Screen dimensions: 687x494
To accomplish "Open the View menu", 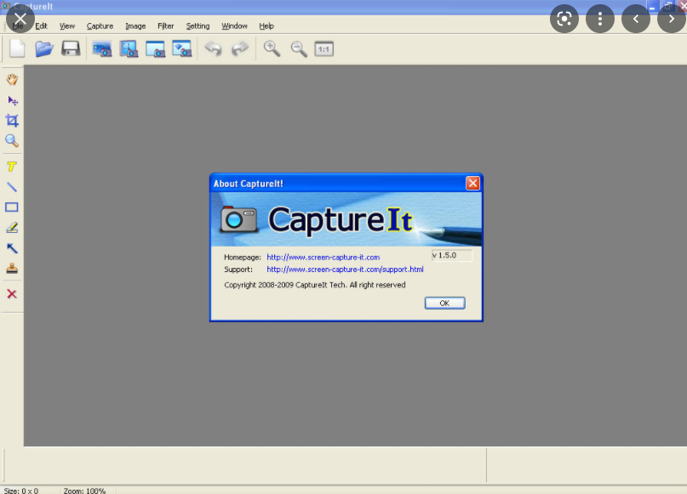I will (67, 26).
